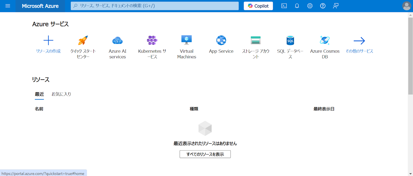This screenshot has height=176, width=413.
Task: Click the scrollbar down arrow
Action: pos(410,174)
